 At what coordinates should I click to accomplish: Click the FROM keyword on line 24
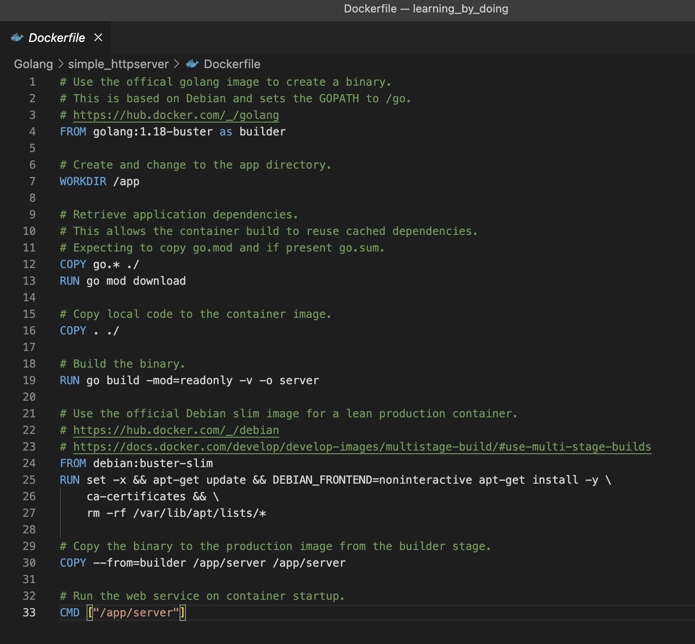point(73,463)
